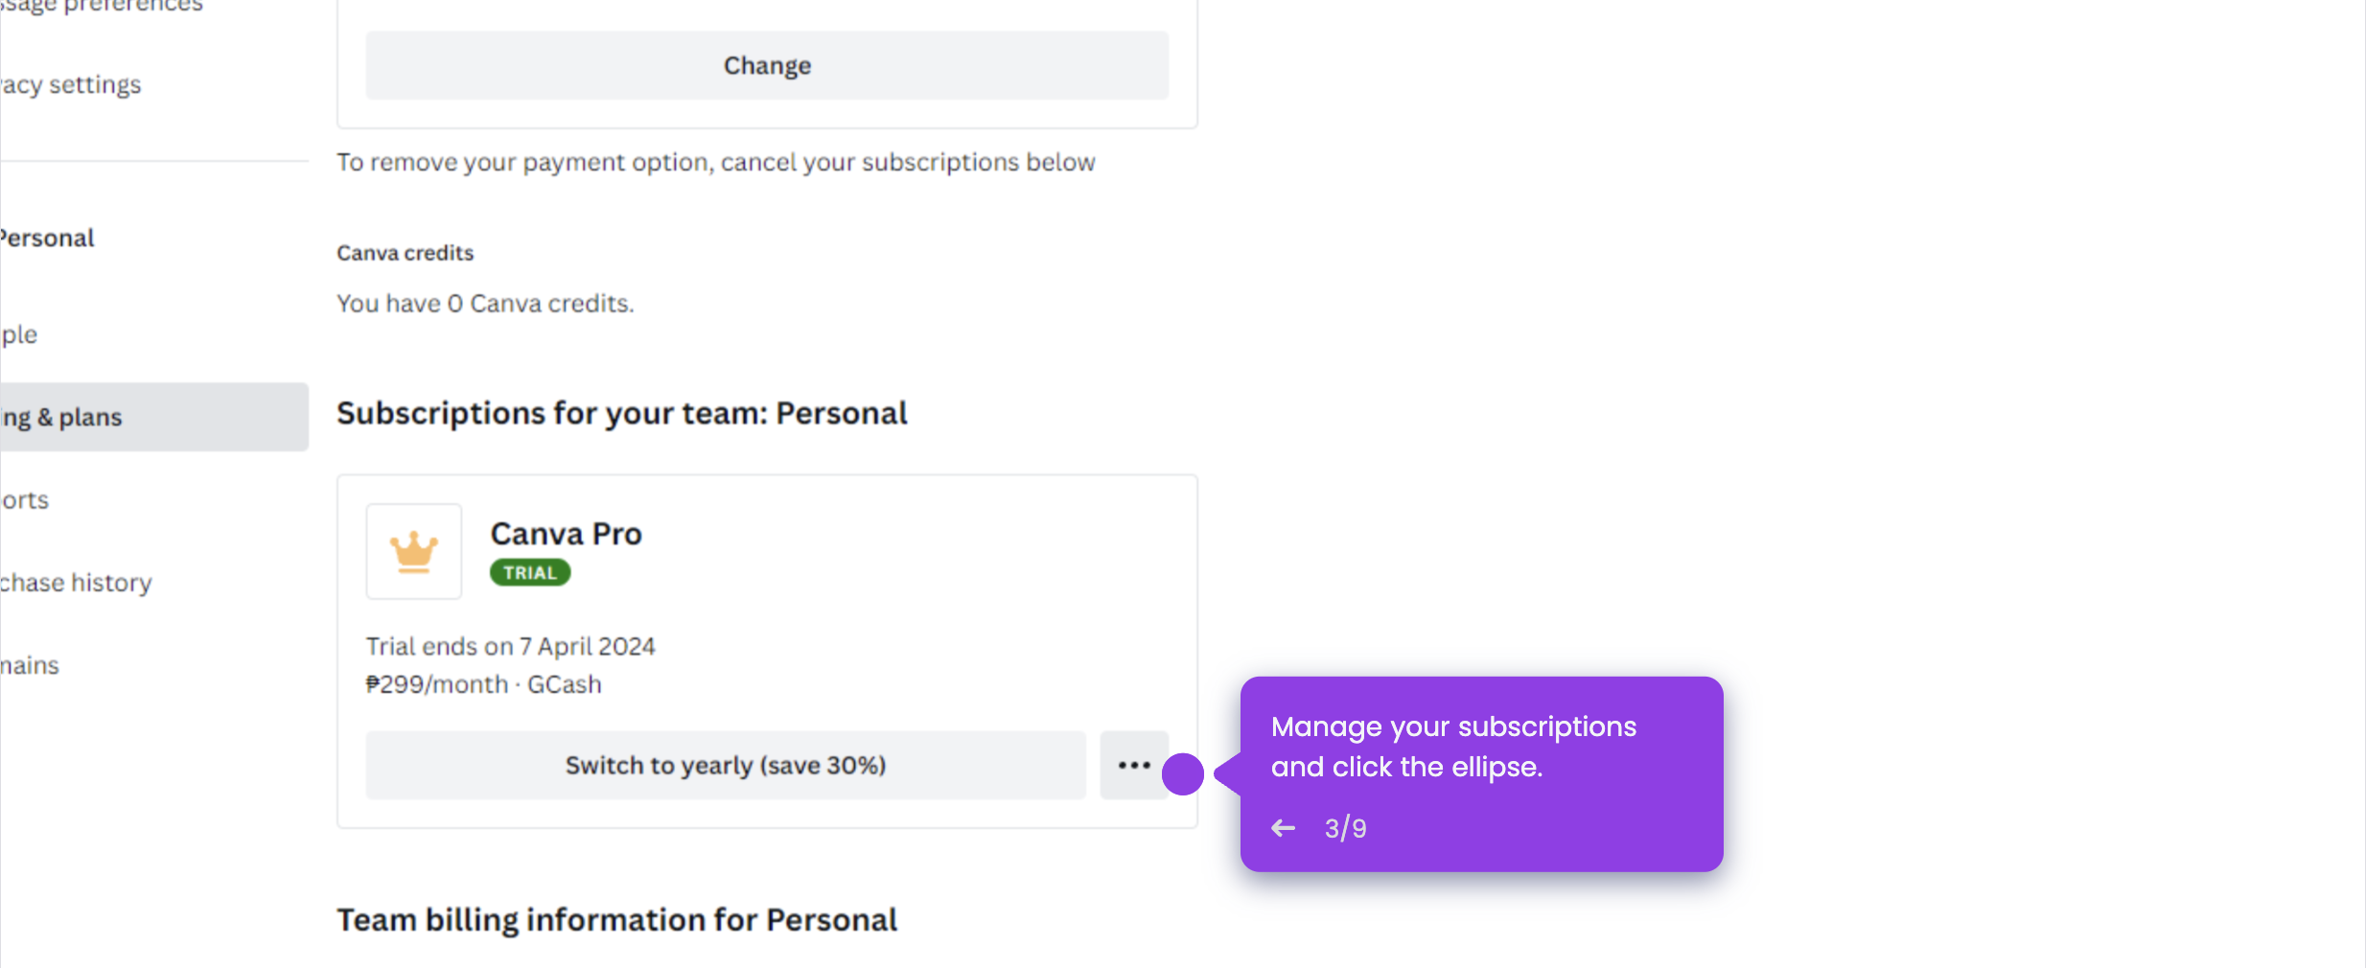Image resolution: width=2366 pixels, height=968 pixels.
Task: Click the ellipsis to manage Canva Pro subscription
Action: (1134, 765)
